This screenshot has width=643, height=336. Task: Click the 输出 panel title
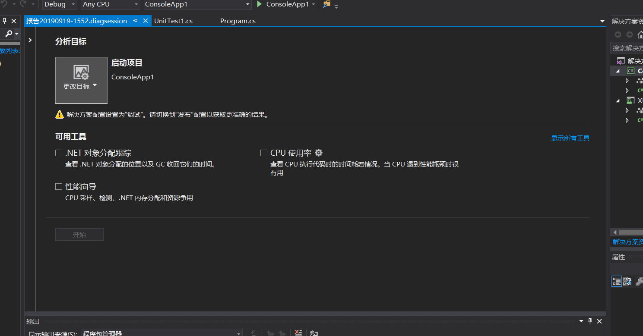(x=32, y=321)
